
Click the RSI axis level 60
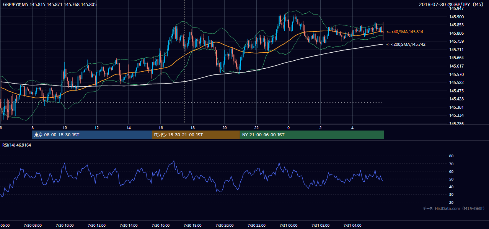tap(451, 171)
